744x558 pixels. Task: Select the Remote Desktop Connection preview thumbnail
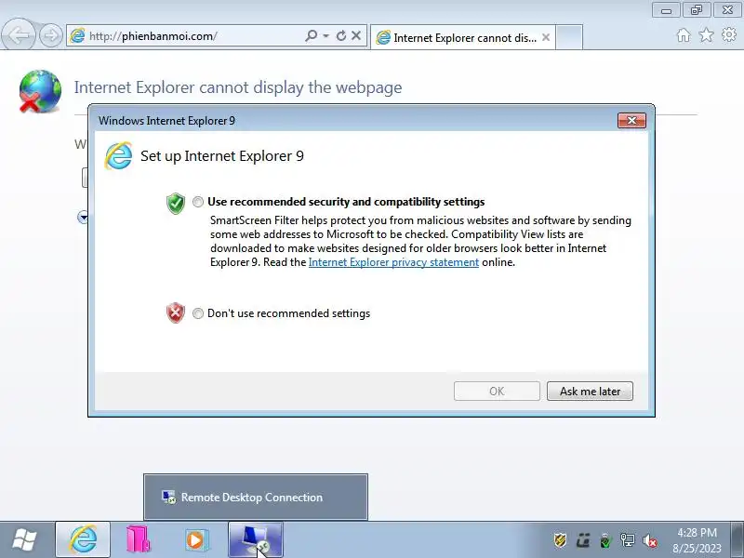point(256,497)
